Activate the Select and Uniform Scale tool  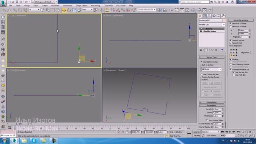point(74,10)
